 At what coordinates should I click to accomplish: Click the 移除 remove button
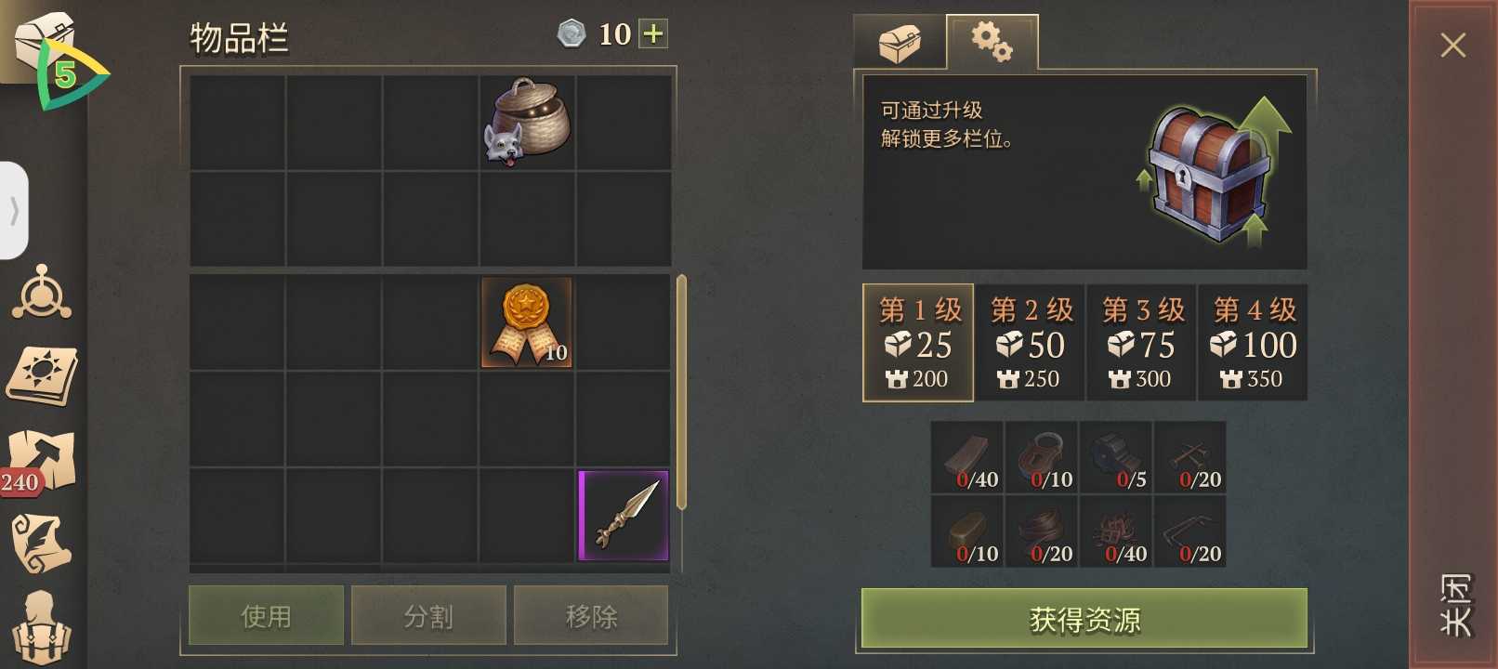click(591, 615)
